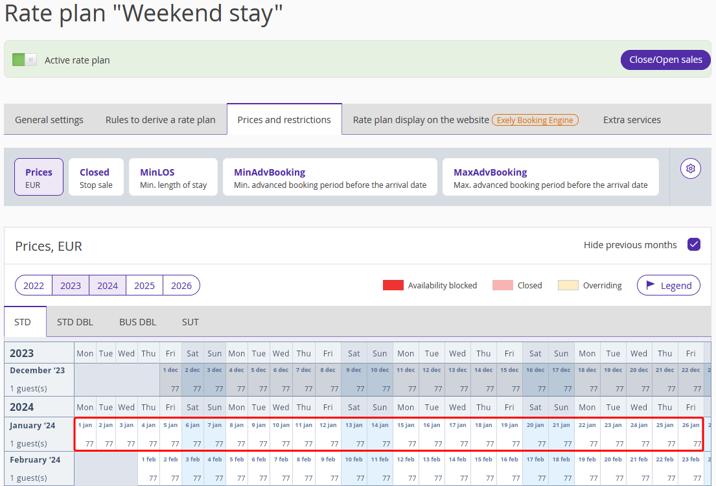Open the Extra services tab
Viewport: 716px width, 486px height.
click(x=632, y=120)
